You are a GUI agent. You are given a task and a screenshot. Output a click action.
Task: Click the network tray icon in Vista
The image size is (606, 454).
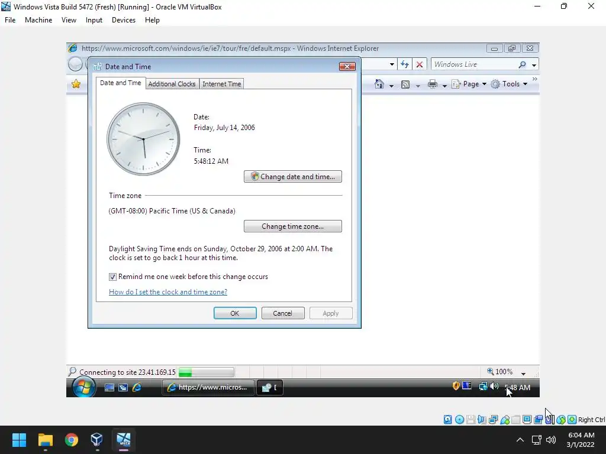point(483,386)
